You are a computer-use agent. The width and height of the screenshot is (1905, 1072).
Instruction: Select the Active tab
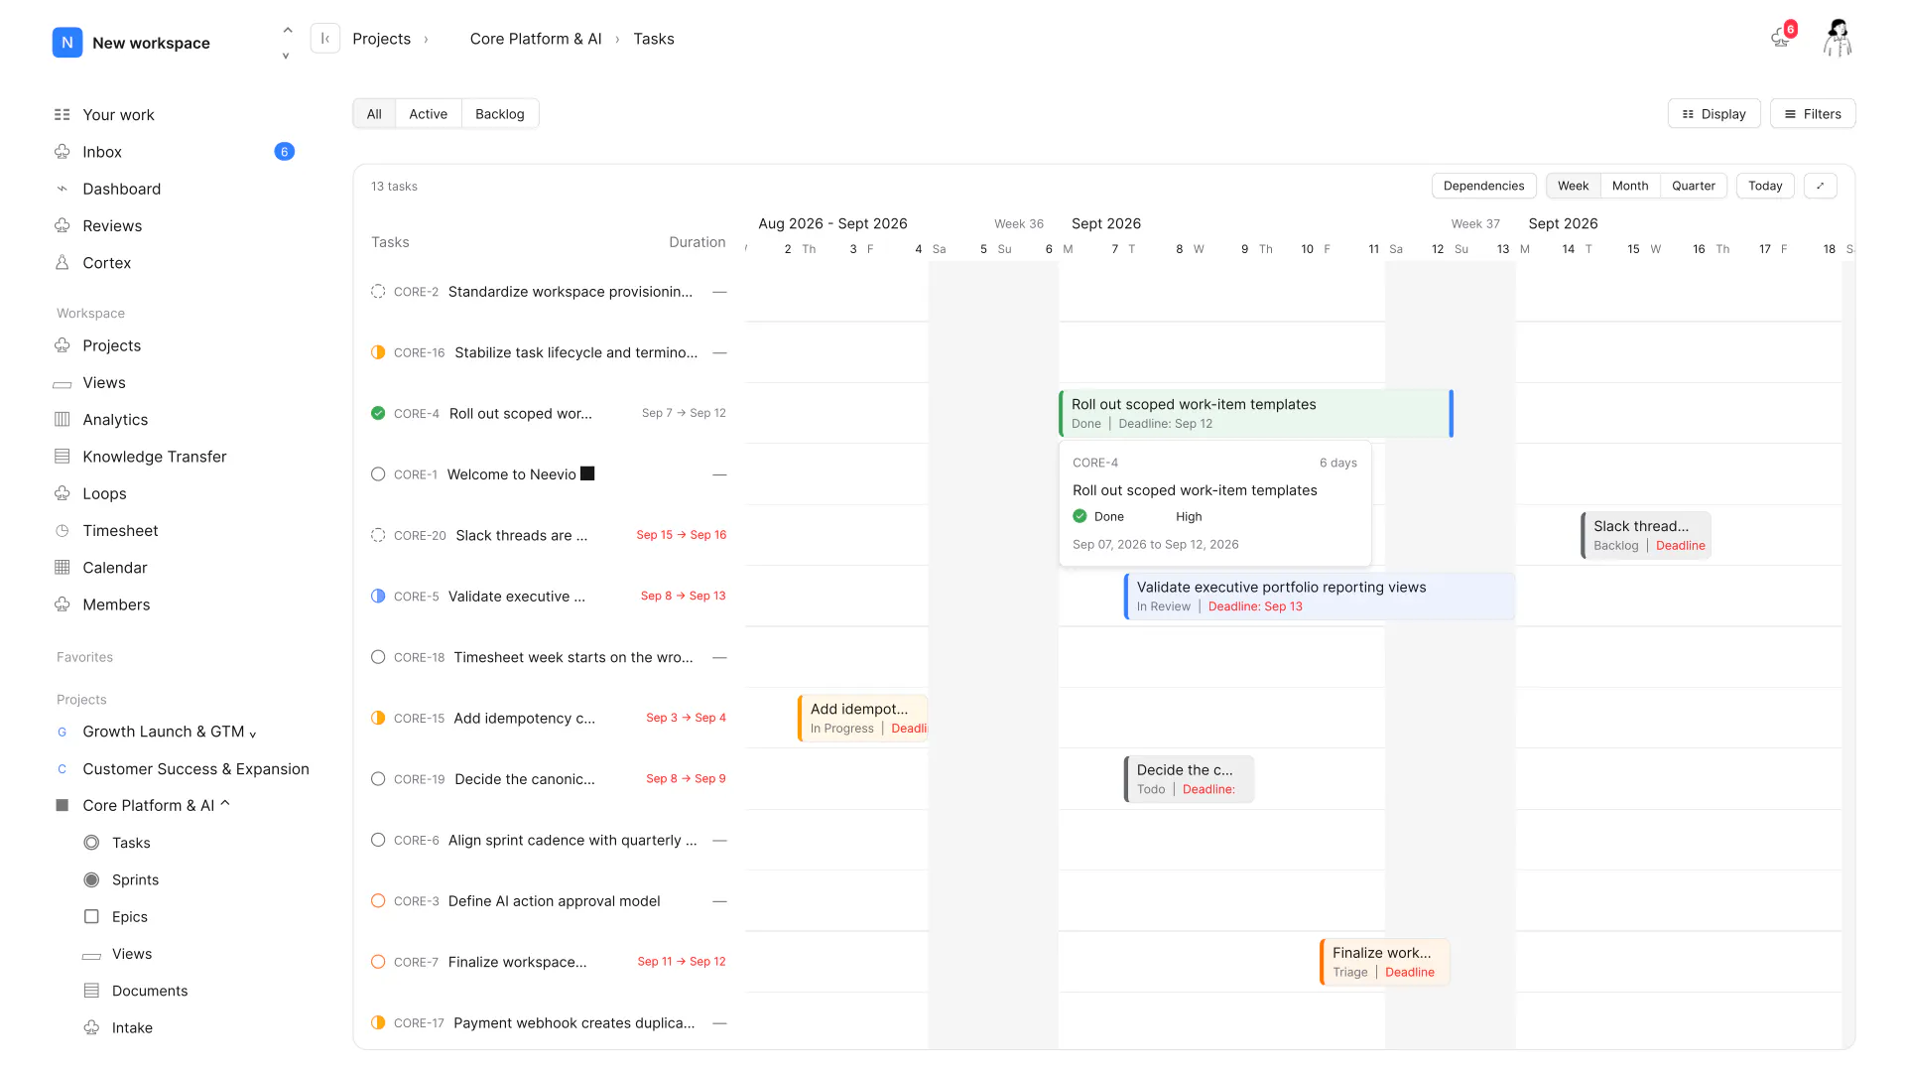(x=428, y=114)
